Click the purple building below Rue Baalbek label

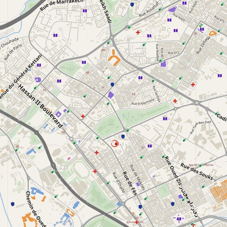pyautogui.click(x=163, y=64)
